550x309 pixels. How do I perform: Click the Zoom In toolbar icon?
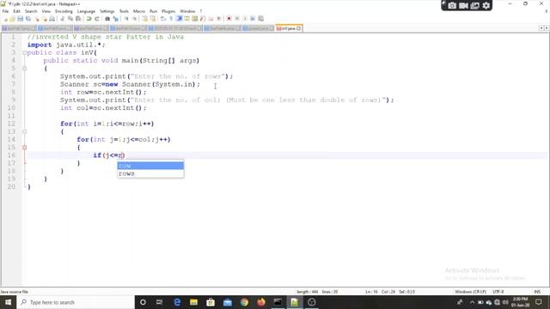pyautogui.click(x=126, y=19)
